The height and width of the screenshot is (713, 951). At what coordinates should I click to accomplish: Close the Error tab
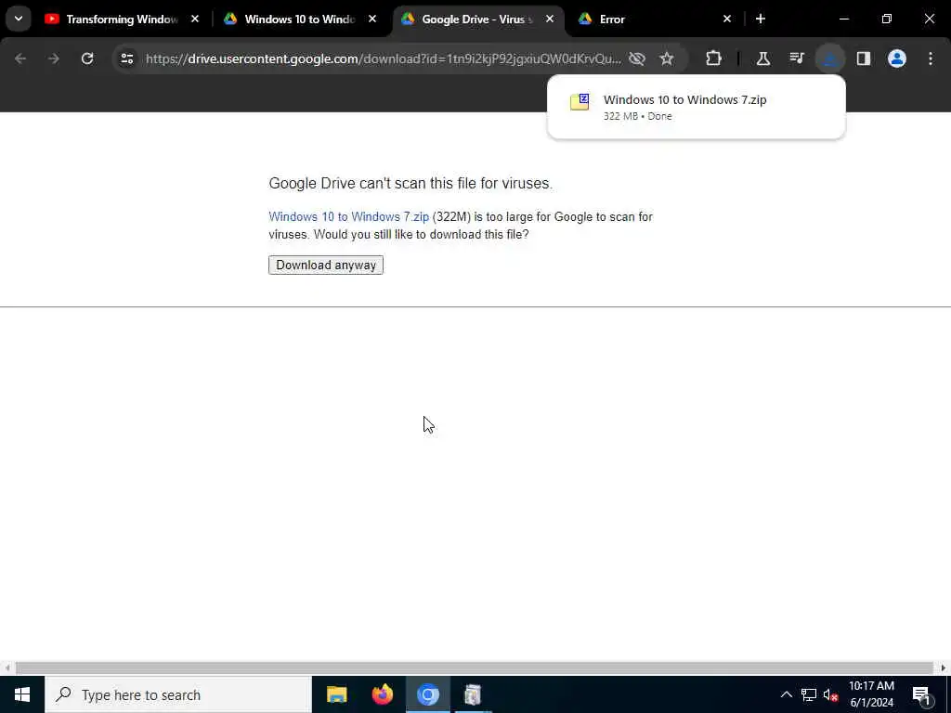[727, 19]
